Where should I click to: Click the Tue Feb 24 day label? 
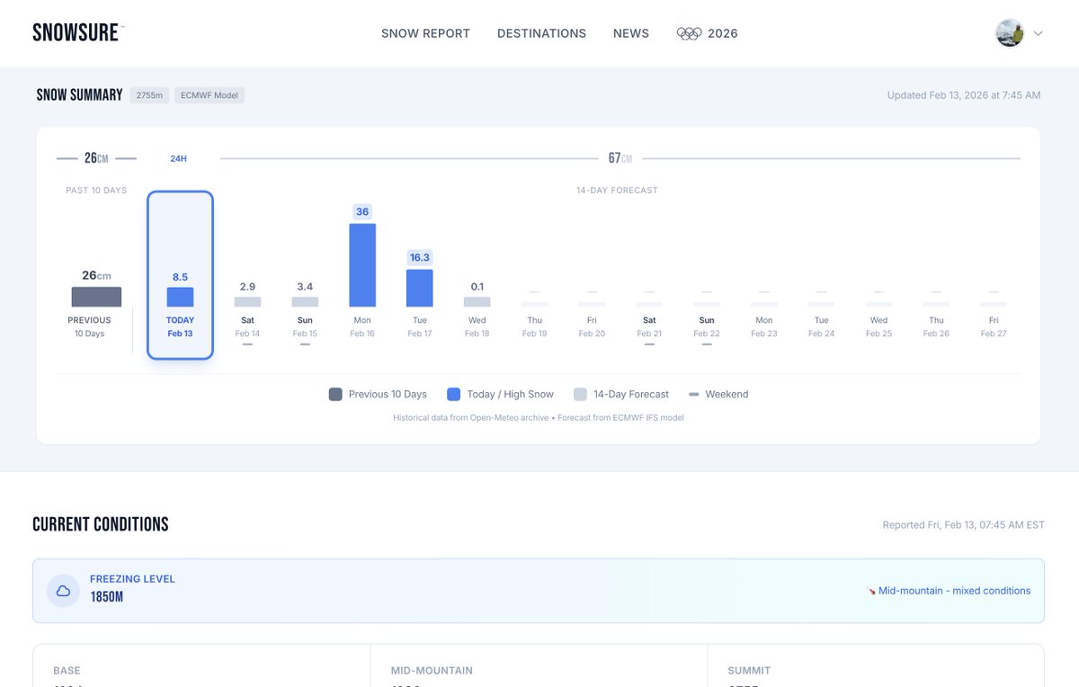tap(822, 326)
